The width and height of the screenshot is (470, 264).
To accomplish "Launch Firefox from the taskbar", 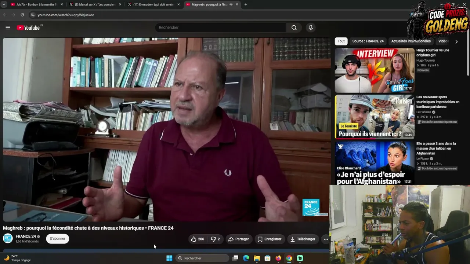I will pos(278,258).
